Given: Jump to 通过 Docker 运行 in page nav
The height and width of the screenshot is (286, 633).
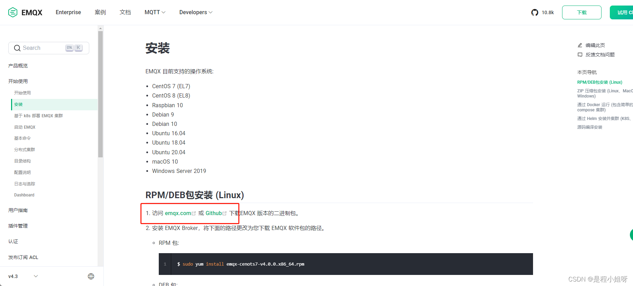Looking at the screenshot, I should (x=605, y=107).
